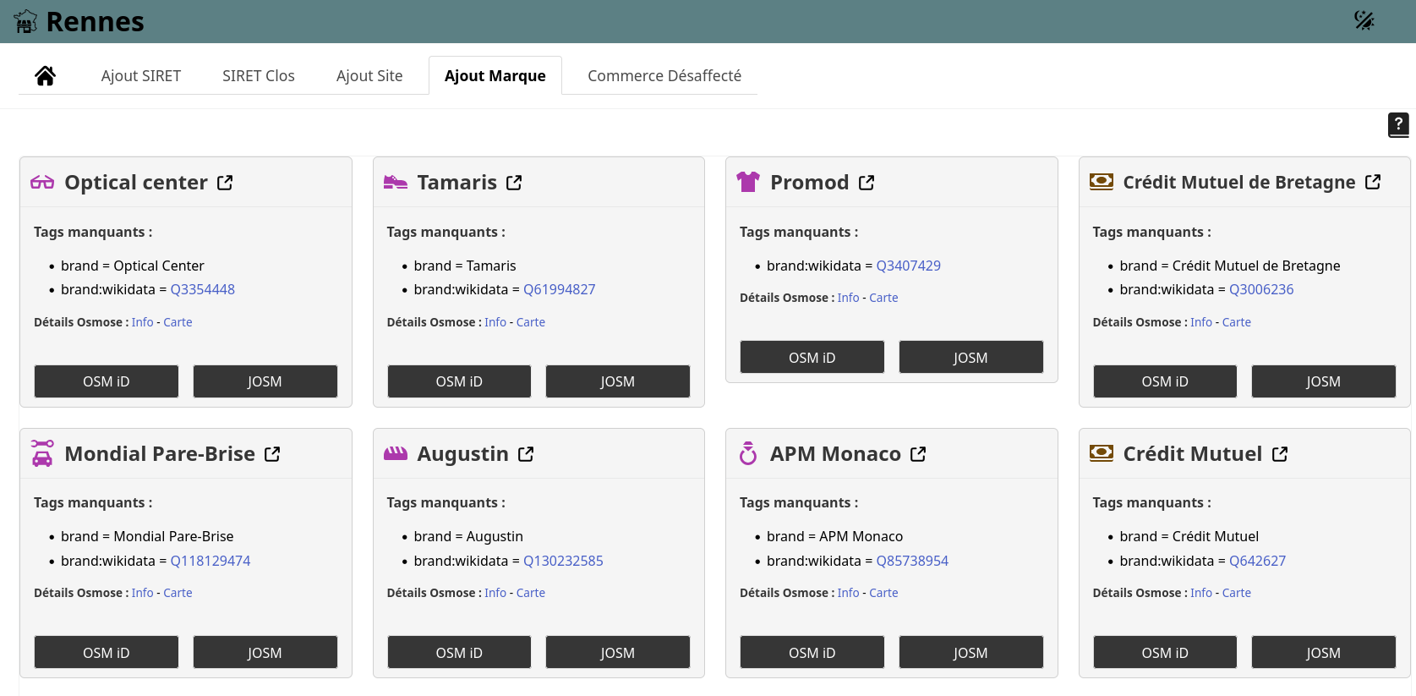The height and width of the screenshot is (696, 1416).
Task: Click OSM iD button for Promod
Action: click(812, 358)
